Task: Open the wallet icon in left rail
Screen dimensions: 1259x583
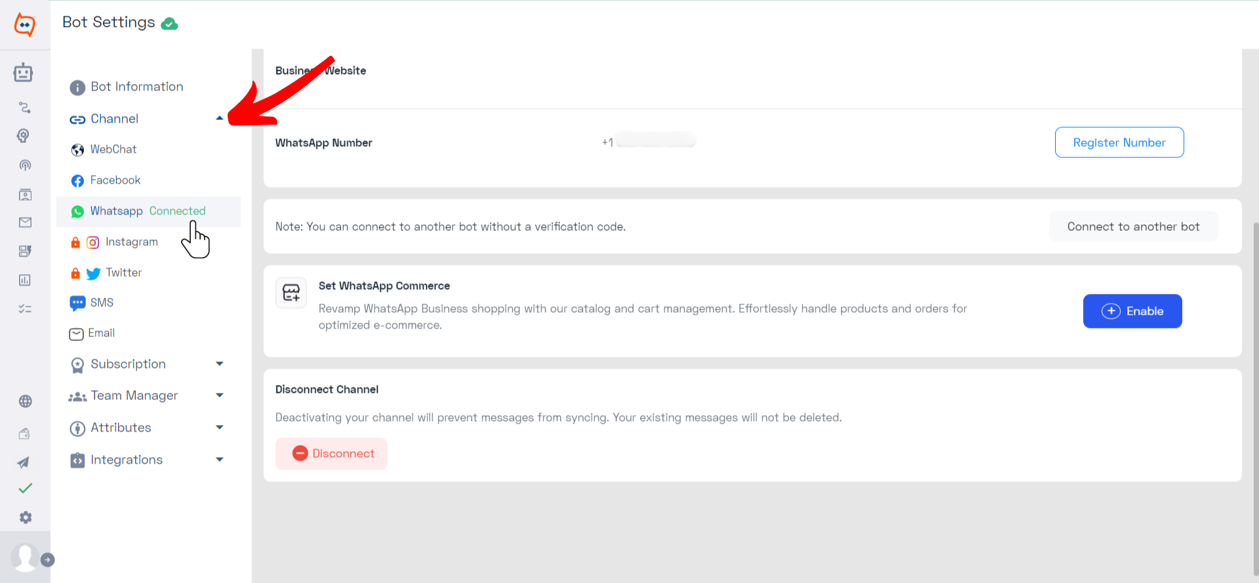Action: click(x=24, y=433)
